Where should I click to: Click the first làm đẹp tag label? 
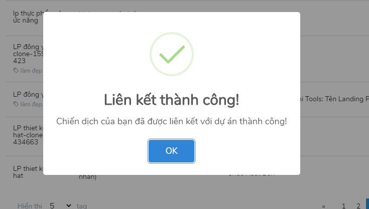pos(31,71)
